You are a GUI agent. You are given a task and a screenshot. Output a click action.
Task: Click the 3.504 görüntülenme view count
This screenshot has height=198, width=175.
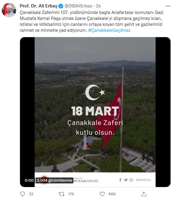click(54, 180)
